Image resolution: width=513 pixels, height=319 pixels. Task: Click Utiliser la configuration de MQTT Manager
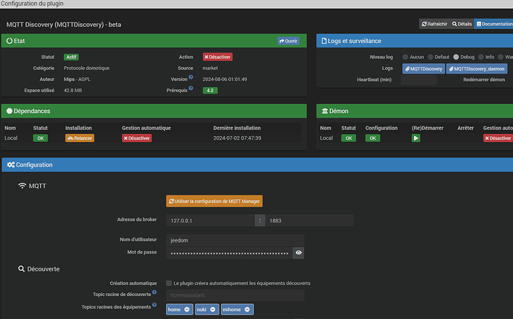tap(214, 201)
